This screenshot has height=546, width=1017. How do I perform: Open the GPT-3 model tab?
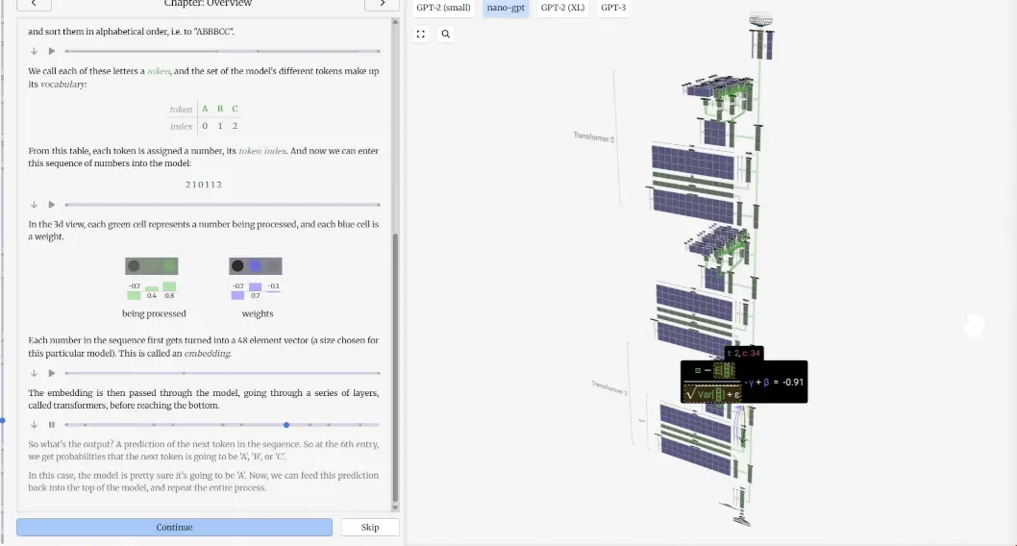612,8
